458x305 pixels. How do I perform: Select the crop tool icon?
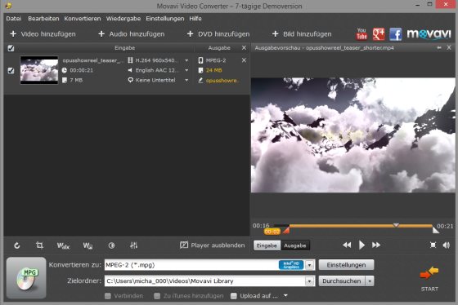coord(39,245)
